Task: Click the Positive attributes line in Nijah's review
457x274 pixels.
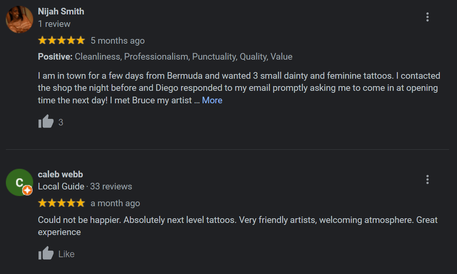Action: tap(165, 57)
